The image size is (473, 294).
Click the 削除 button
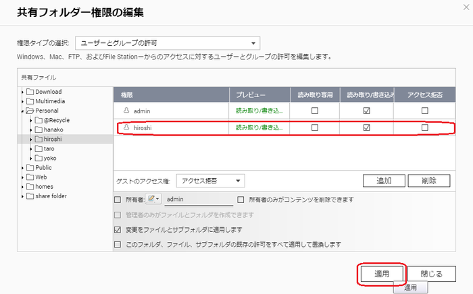click(429, 181)
